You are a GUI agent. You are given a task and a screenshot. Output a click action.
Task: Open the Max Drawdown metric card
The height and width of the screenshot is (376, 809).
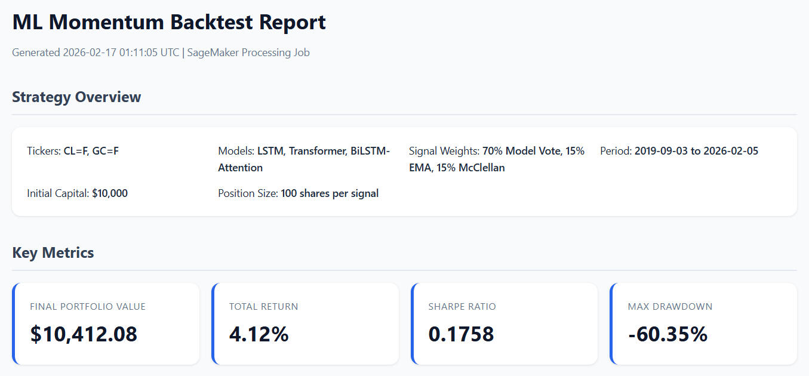point(703,323)
